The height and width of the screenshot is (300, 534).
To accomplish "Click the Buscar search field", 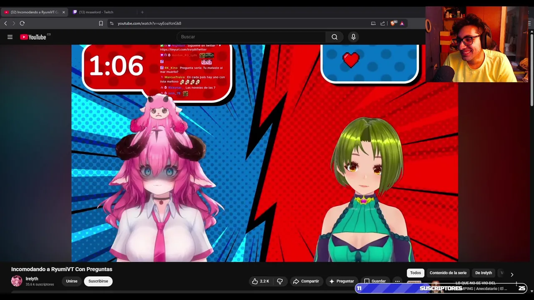I will [252, 37].
